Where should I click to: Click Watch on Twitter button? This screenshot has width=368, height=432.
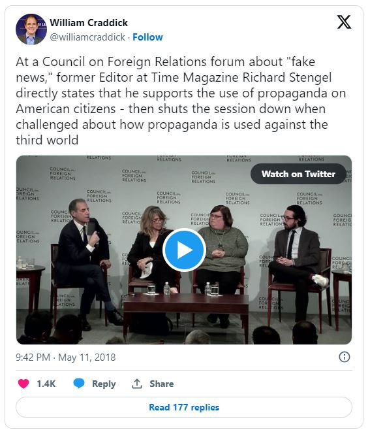298,174
